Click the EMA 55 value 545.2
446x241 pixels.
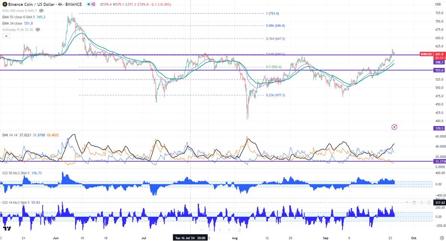tap(41, 17)
